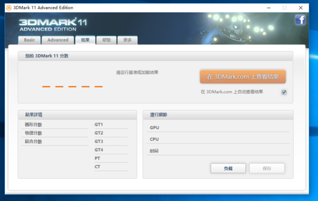Click the 结果详情 panel header
This screenshot has height=201, width=318.
(x=77, y=115)
